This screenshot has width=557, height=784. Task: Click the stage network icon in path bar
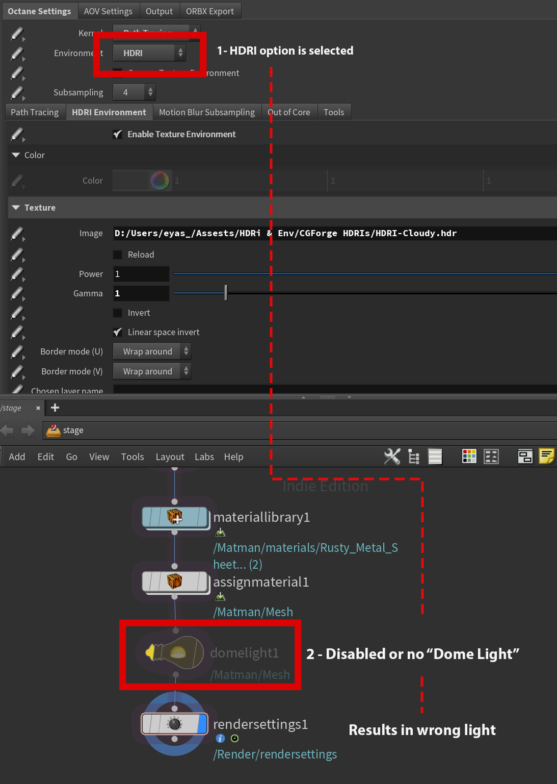pyautogui.click(x=53, y=431)
